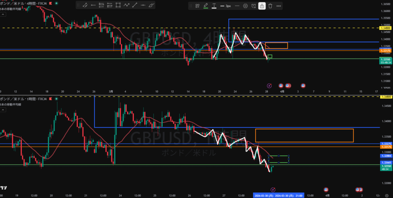This screenshot has width=393, height=198.
Task: Toggle the lock on selected drawing
Action: (x=262, y=6)
